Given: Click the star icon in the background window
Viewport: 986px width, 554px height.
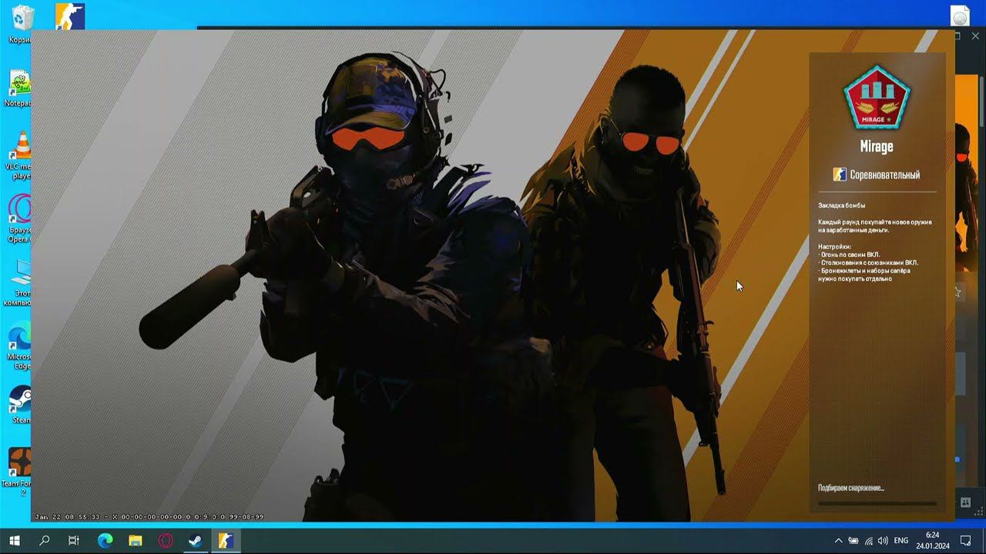Looking at the screenshot, I should click(958, 292).
